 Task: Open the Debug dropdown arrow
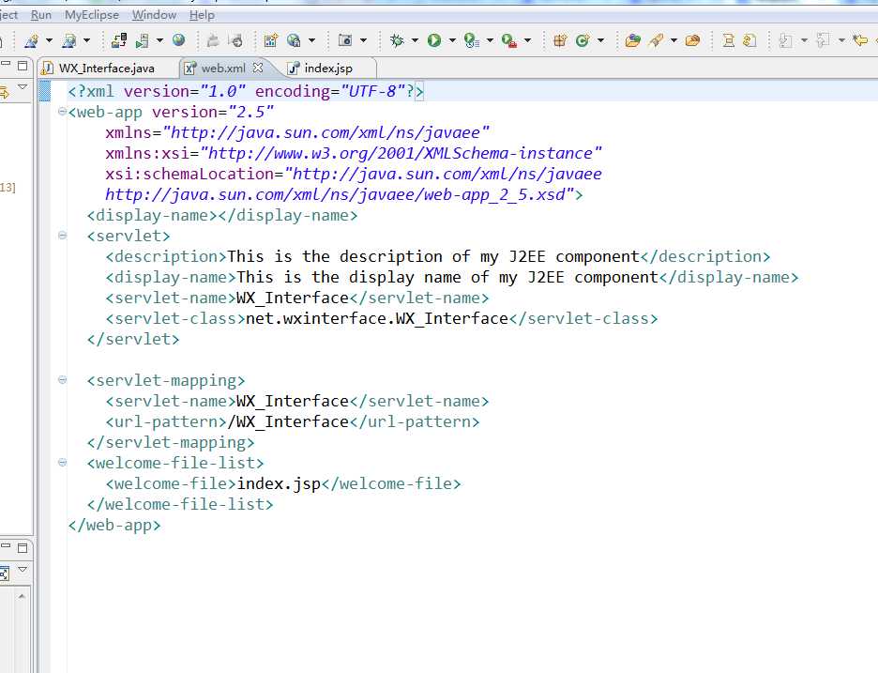(x=415, y=40)
